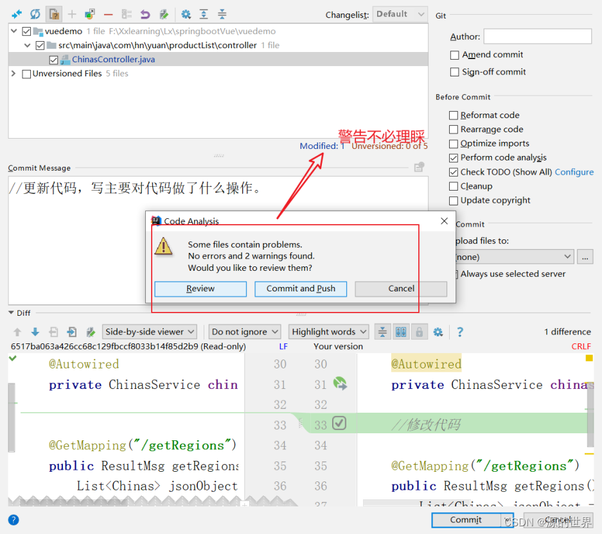
Task: Click the blue file-arrow icon in Diff toolbar
Action: (x=72, y=332)
